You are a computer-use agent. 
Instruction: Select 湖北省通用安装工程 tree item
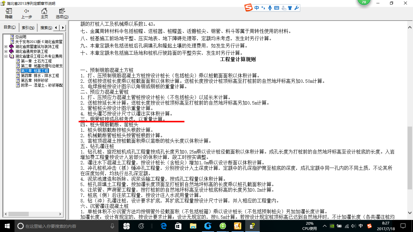pos(31,51)
